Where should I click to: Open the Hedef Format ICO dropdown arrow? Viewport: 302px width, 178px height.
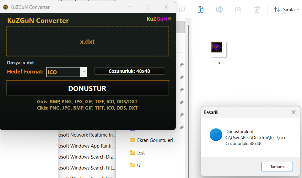pos(84,72)
